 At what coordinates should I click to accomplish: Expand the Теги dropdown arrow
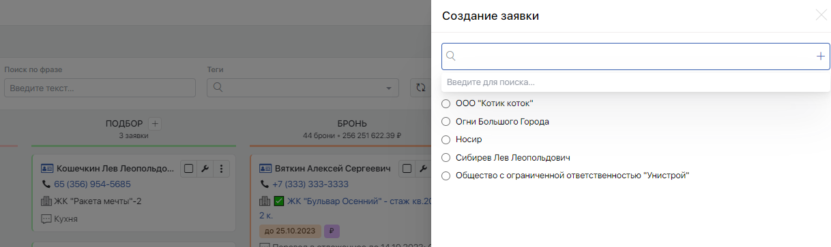tap(389, 88)
